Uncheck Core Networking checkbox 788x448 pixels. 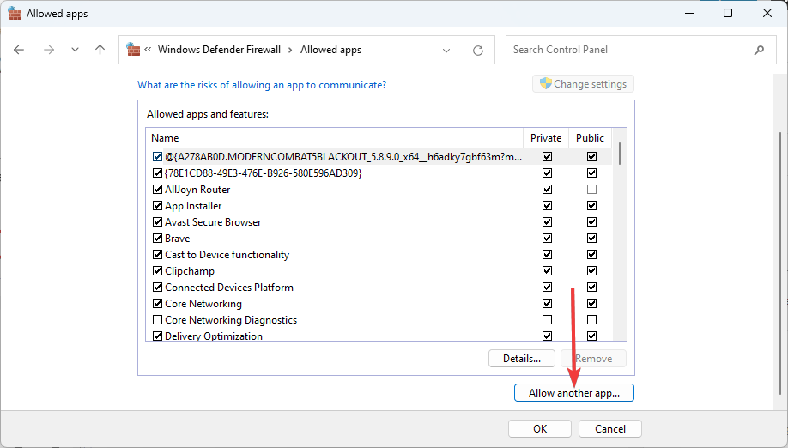(157, 304)
